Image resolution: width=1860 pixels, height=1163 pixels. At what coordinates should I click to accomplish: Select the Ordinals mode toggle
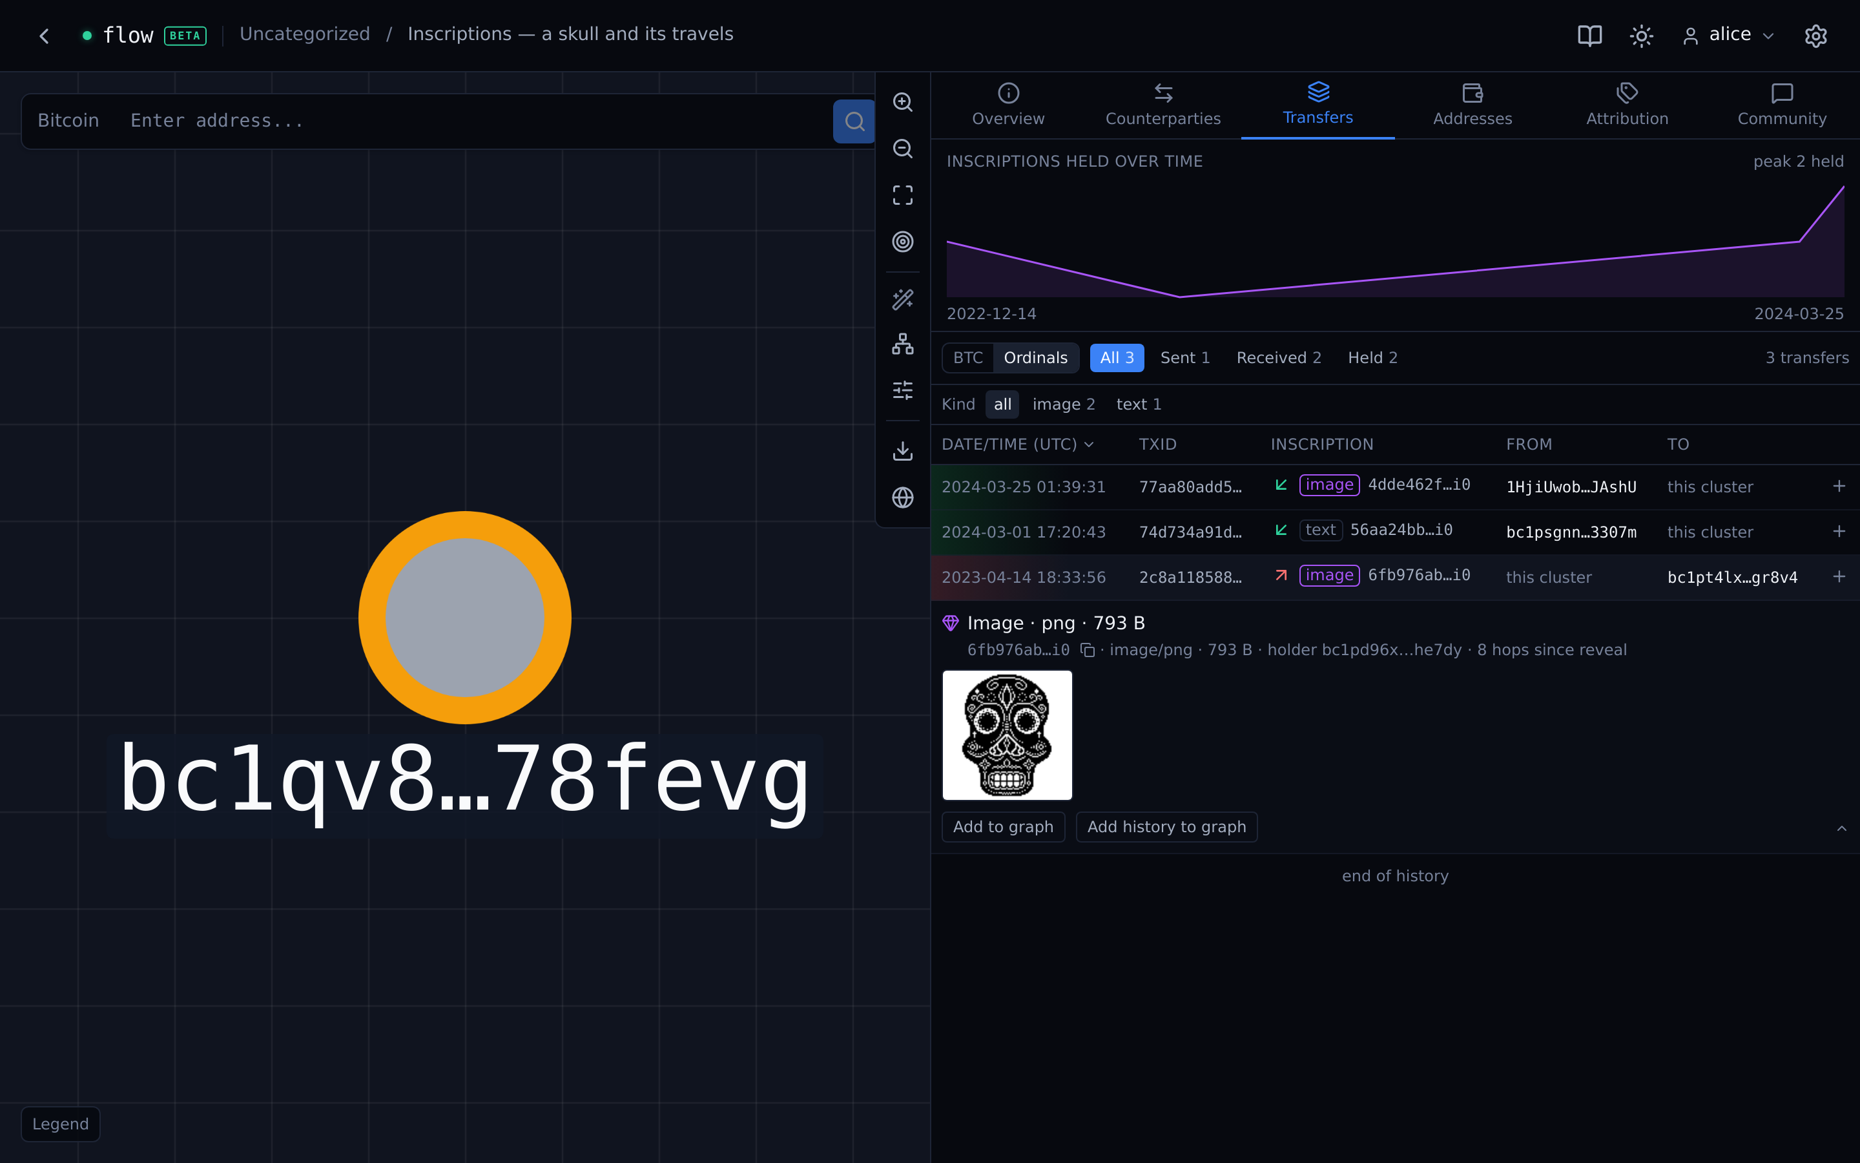coord(1035,358)
